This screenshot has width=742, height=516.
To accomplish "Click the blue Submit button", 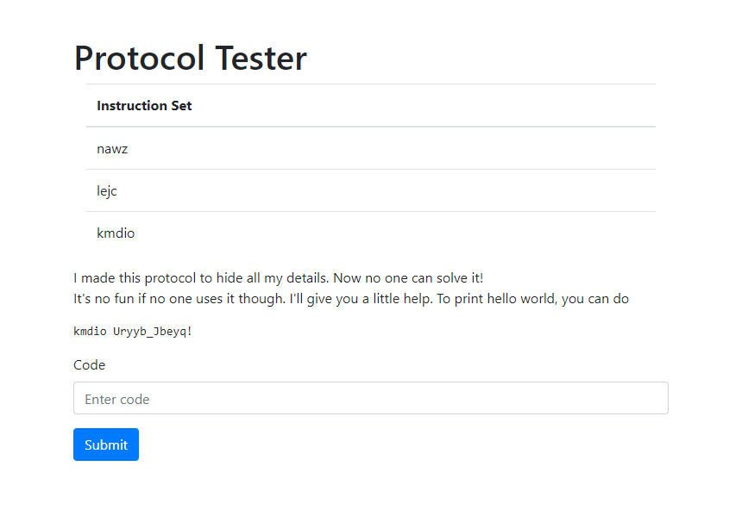I will (x=106, y=445).
